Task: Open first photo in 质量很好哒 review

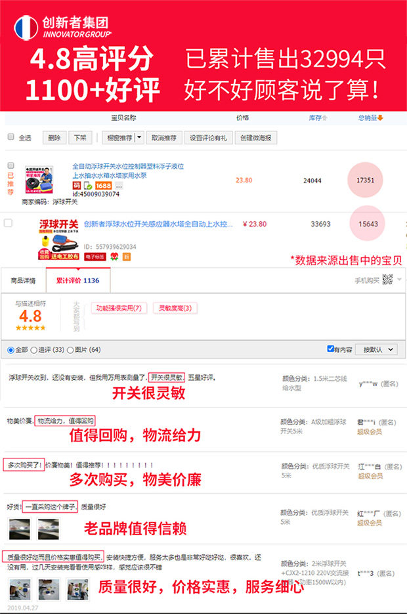Action: coord(20,590)
